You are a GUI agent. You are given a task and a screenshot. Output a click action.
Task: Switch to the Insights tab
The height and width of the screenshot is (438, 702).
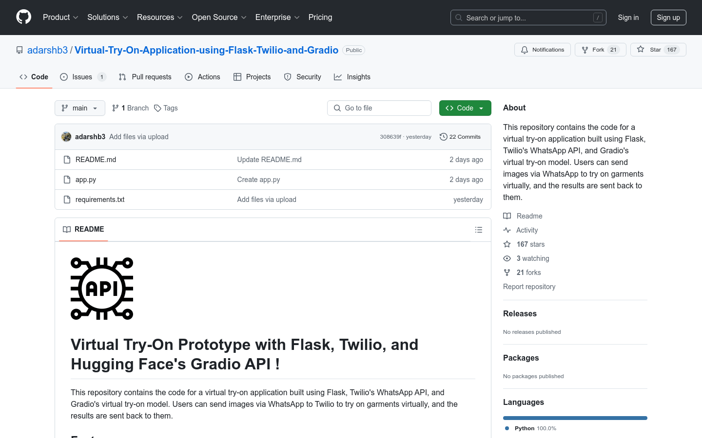click(352, 77)
